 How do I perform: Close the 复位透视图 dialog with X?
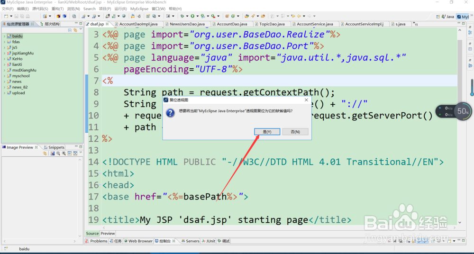(306, 100)
